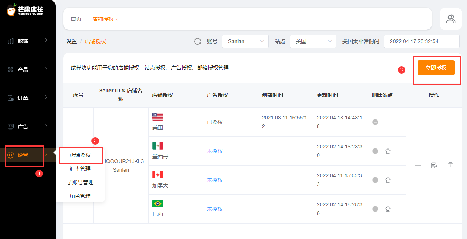
Task: Click the 创建时间 column header
Action: pyautogui.click(x=272, y=95)
